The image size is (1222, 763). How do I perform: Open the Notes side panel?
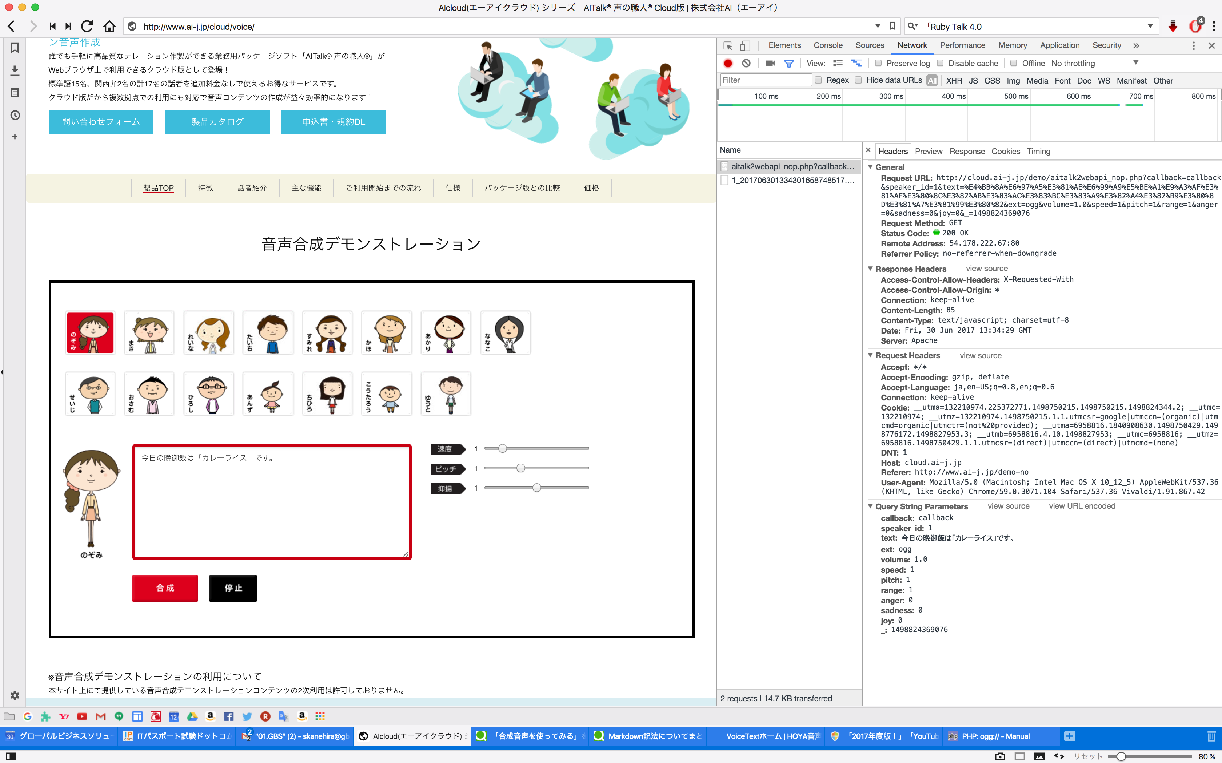[x=15, y=93]
